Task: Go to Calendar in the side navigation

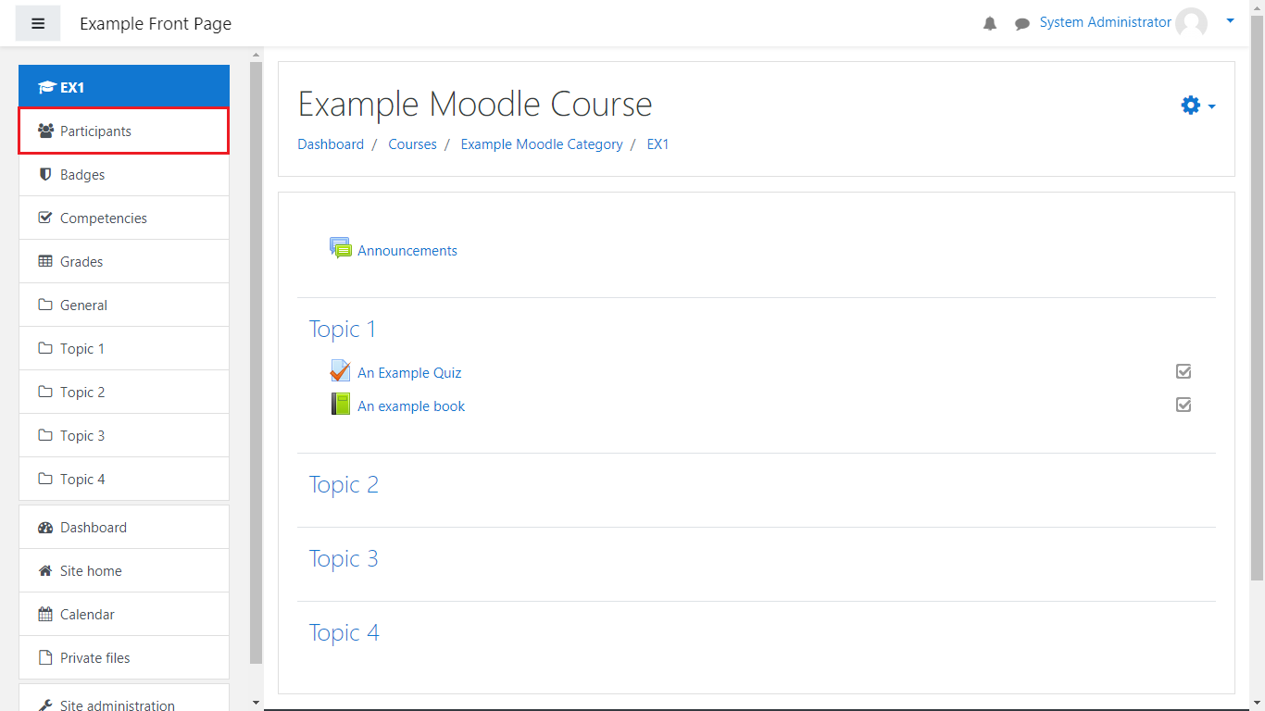Action: pos(87,615)
